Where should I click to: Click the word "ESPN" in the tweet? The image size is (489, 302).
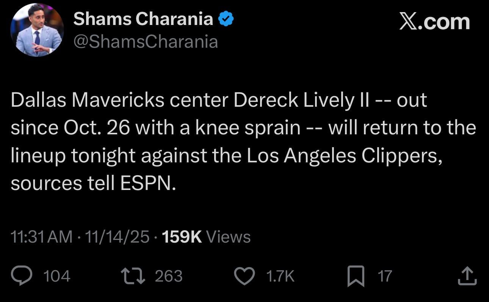tap(147, 184)
